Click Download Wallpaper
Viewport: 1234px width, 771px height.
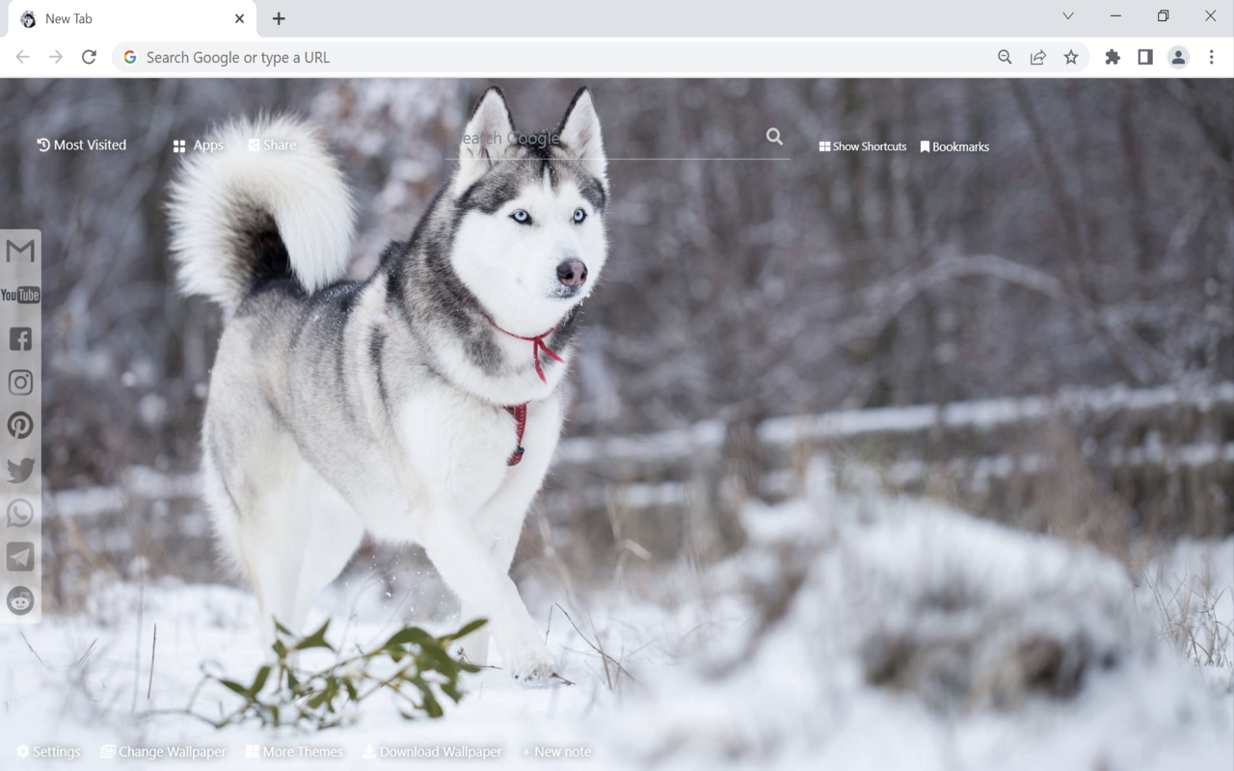coord(432,752)
